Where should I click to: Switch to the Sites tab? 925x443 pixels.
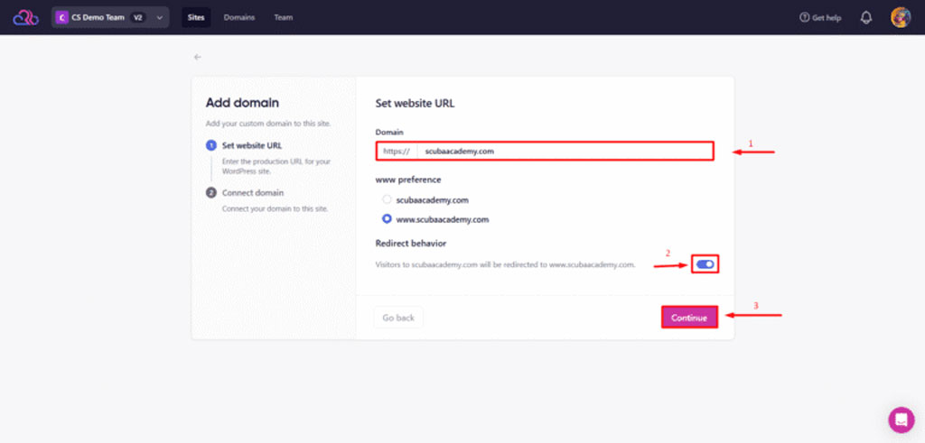click(196, 18)
